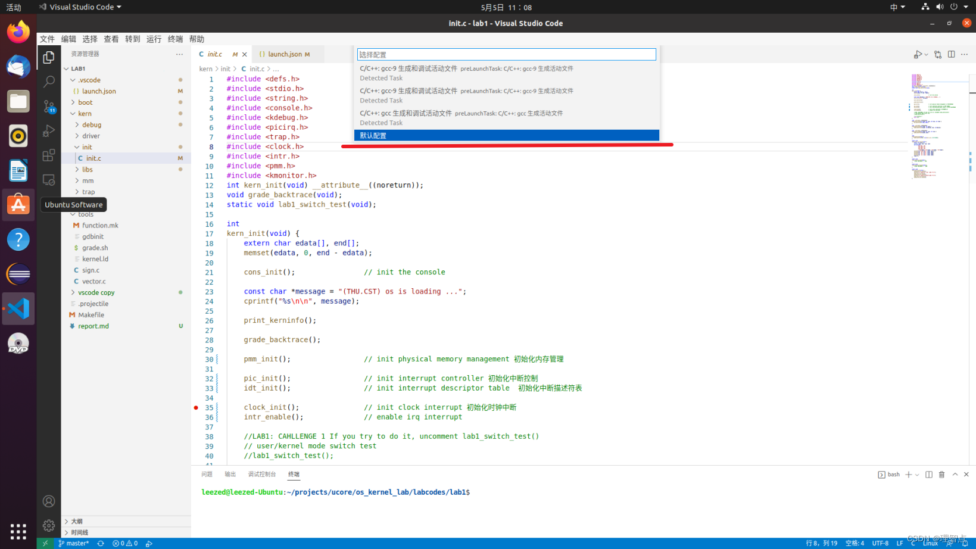Synchronize changes in status bar
This screenshot has height=549, width=976.
(101, 543)
